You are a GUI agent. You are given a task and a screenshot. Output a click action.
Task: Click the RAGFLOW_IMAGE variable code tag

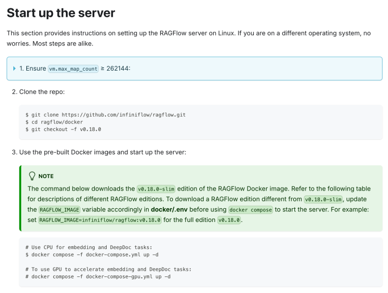59,210
